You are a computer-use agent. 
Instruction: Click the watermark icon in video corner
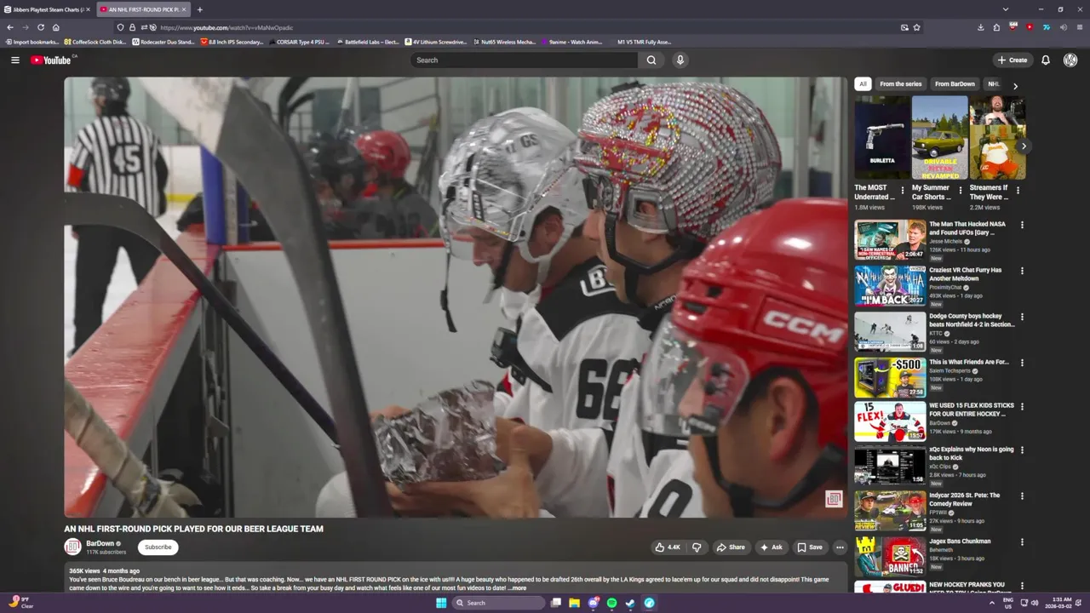tap(834, 499)
